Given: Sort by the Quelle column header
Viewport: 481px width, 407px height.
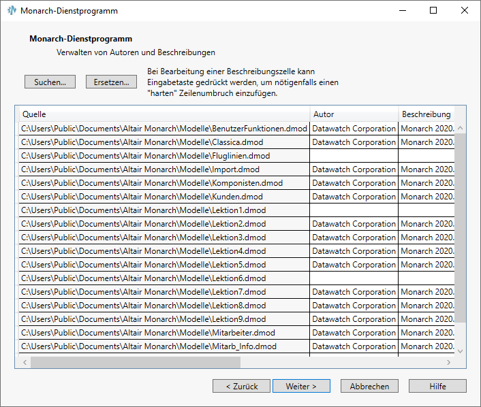Looking at the screenshot, I should click(x=164, y=114).
